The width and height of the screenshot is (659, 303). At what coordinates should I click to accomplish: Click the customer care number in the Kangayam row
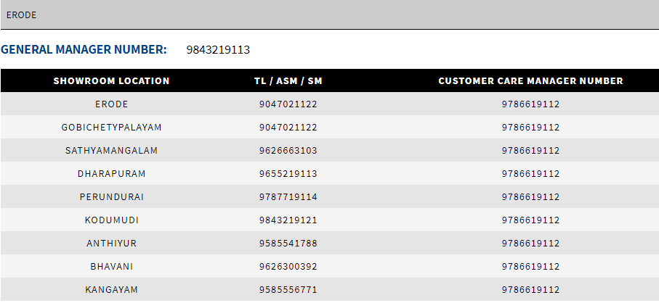point(530,290)
